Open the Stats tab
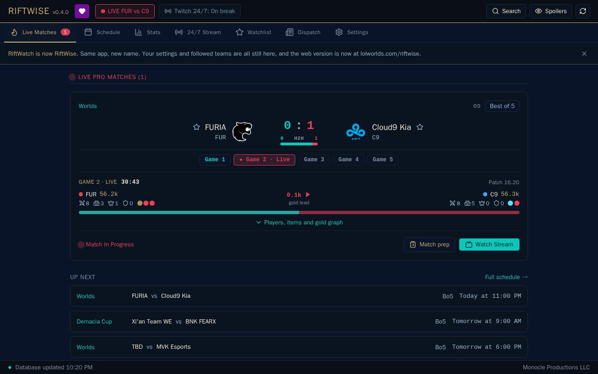This screenshot has height=374, width=598. 148,32
